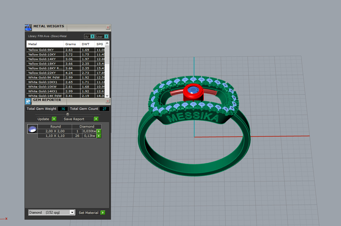Screen dimensions: 341x226
Task: Click the green arrow beside 0,030tw
Action: pos(99,131)
